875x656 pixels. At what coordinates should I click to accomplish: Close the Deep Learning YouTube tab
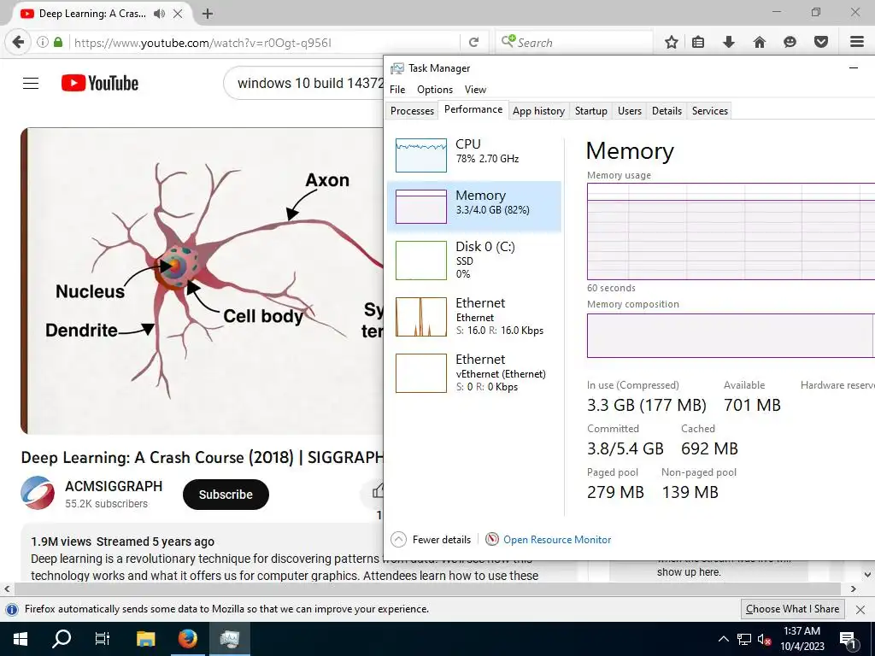[x=178, y=14]
